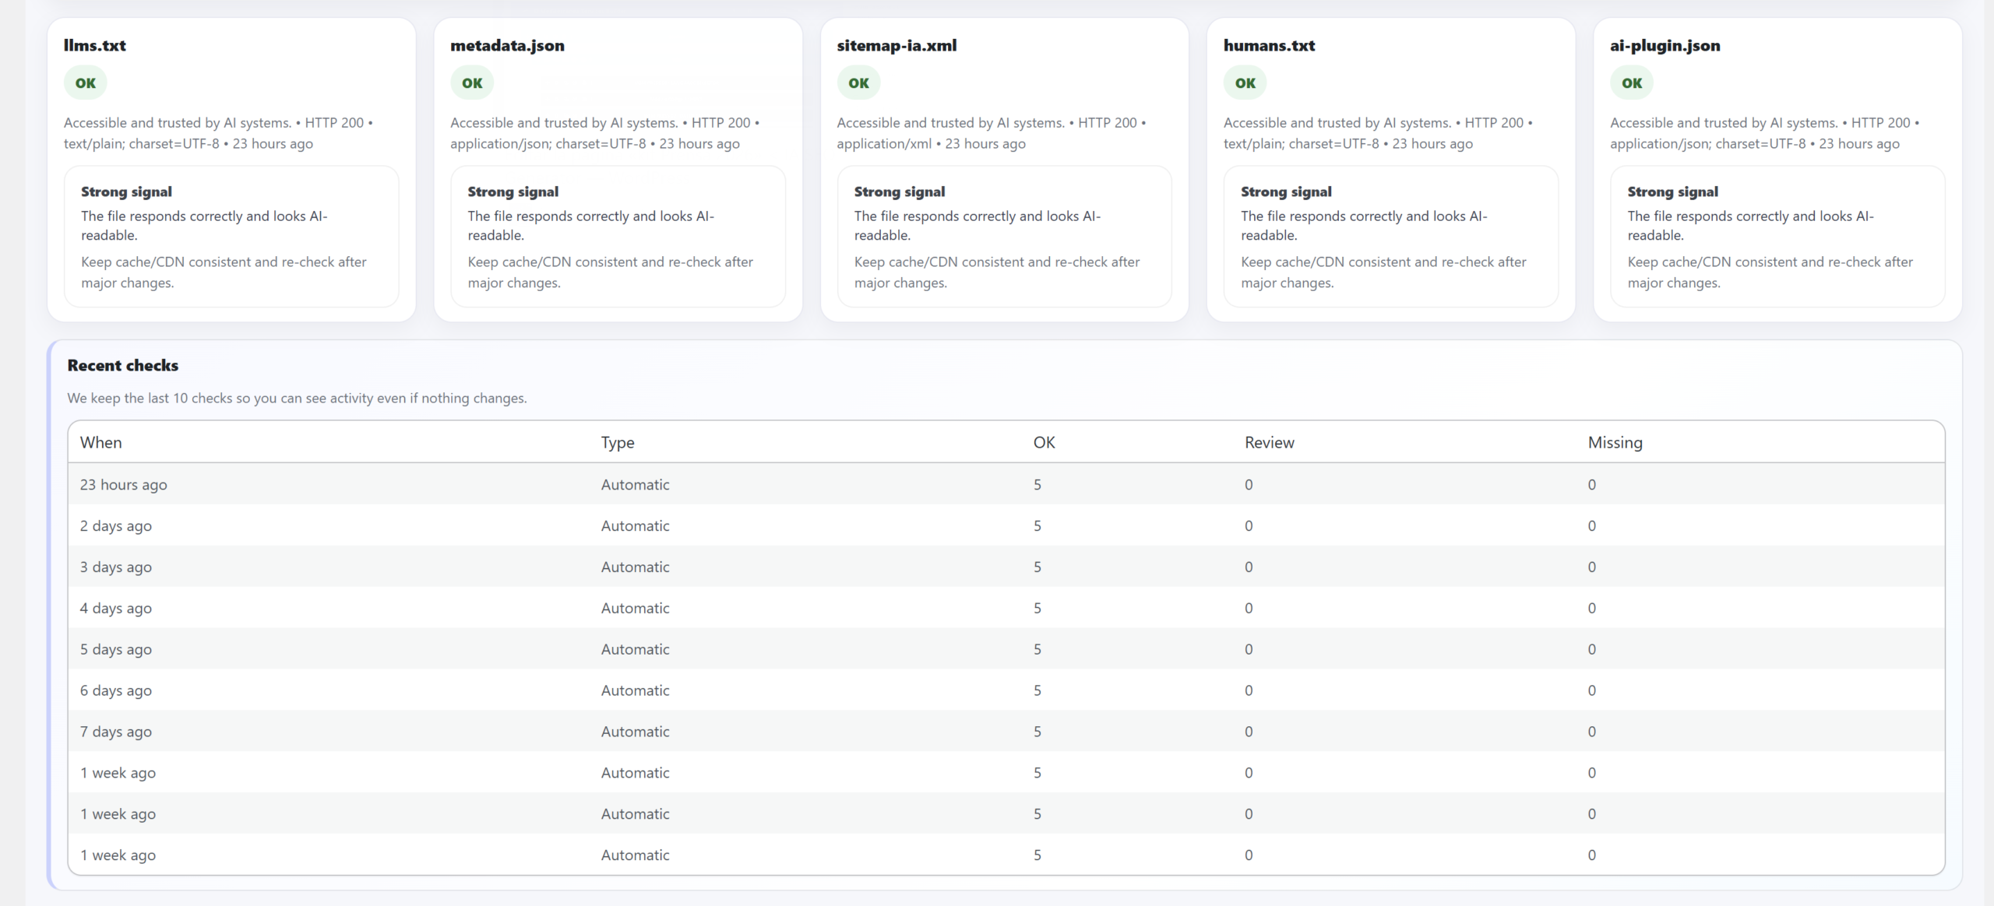The image size is (1994, 906).
Task: Select the 23 hours ago table row
Action: (1006, 484)
